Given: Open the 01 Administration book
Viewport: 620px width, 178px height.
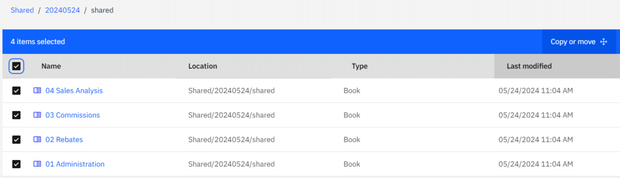Looking at the screenshot, I should coord(75,164).
